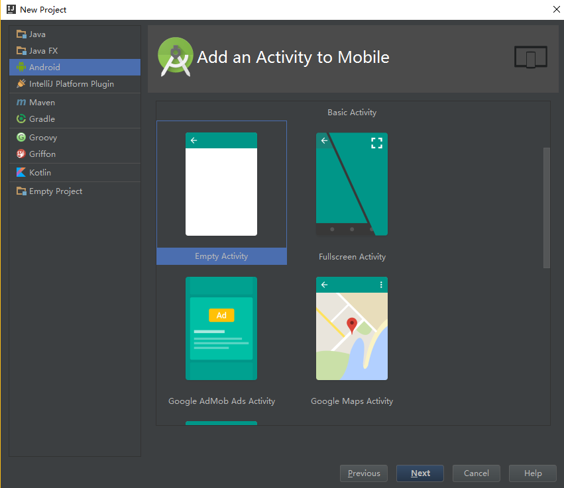Choose the IntelliJ Platform Plugin label
564x488 pixels.
(x=72, y=83)
